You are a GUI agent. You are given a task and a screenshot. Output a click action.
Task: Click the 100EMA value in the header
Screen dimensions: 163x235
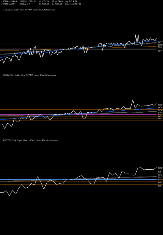click(x=28, y=1)
